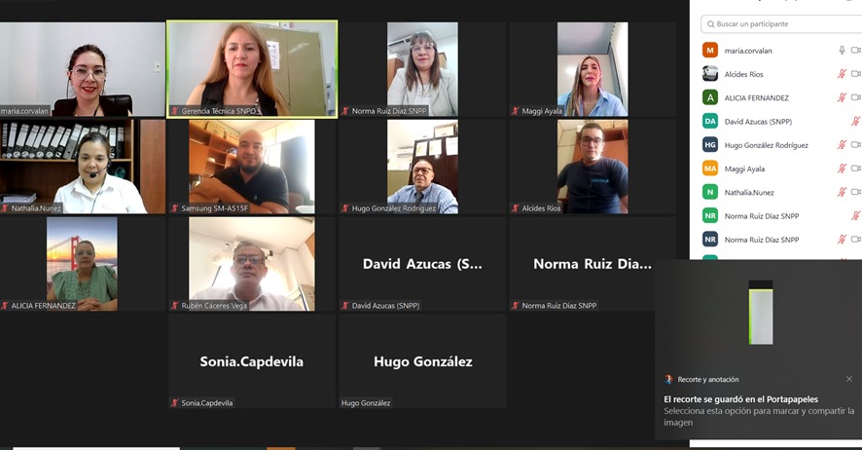Toggle the muted mic of Nathalia.Nunez in the list
862x450 pixels.
coord(842,192)
